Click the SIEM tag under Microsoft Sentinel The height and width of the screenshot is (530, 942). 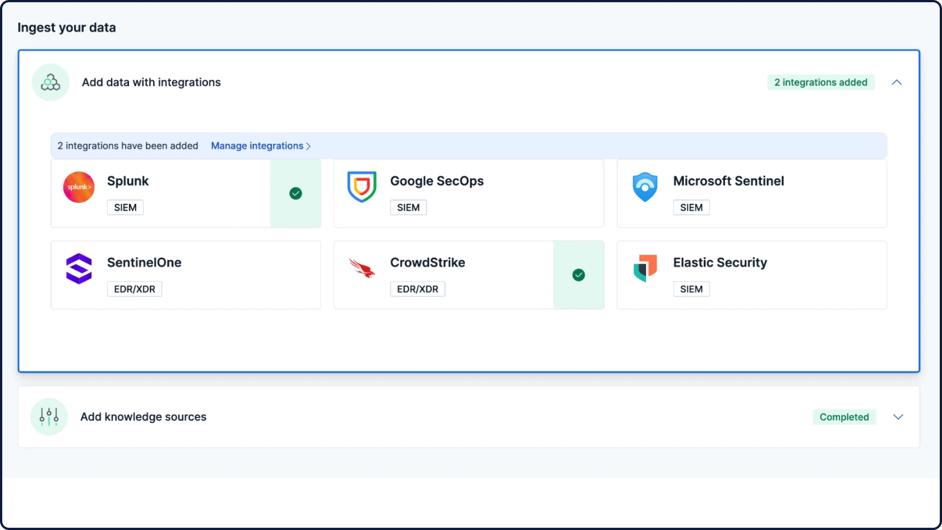click(x=691, y=207)
